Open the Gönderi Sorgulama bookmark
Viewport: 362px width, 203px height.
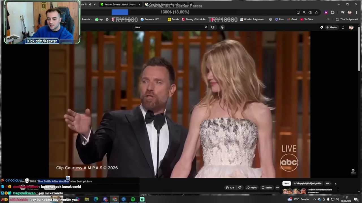(253, 19)
